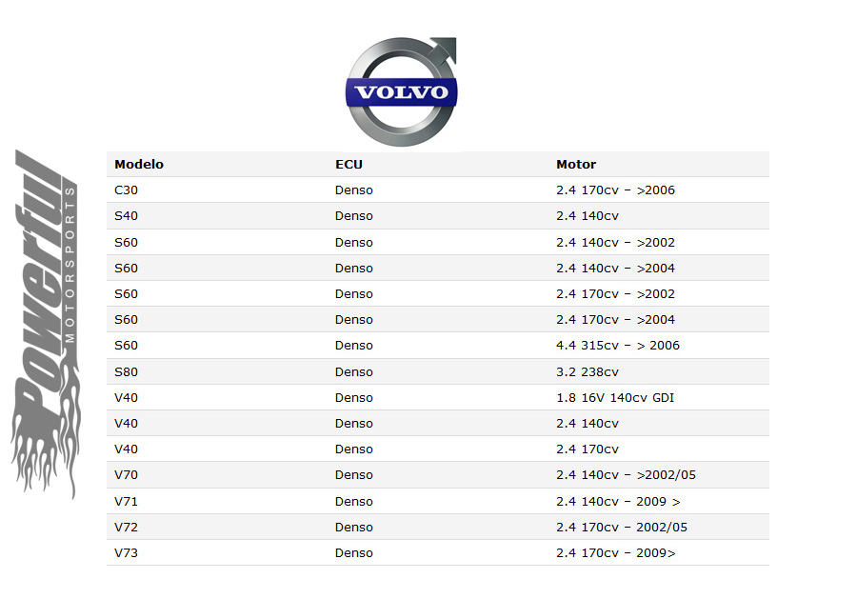This screenshot has height=599, width=857.
Task: Click Denso in the V72 row
Action: point(353,528)
